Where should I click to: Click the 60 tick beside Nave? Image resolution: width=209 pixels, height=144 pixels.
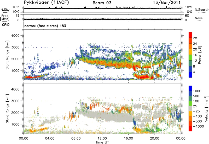click(x=187, y=16)
